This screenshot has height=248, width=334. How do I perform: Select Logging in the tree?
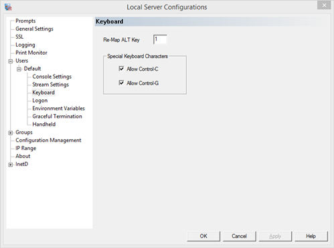(x=25, y=45)
